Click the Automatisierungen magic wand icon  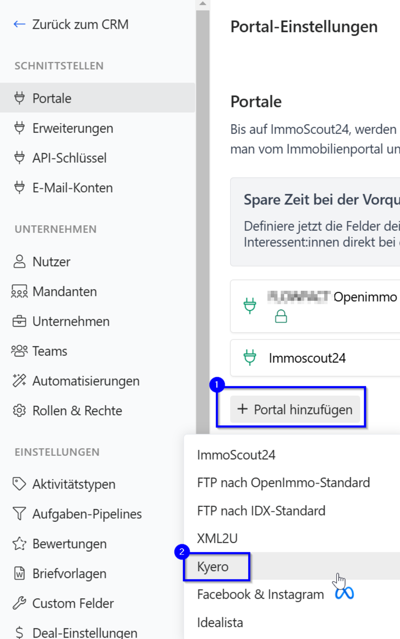(x=19, y=381)
